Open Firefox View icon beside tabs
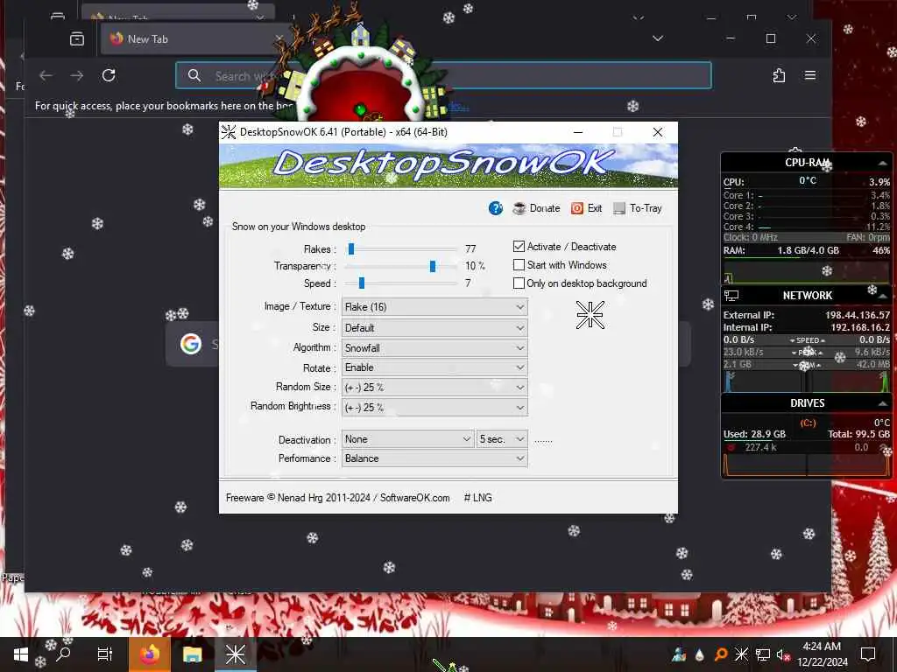Screen dimensions: 897x672 pos(77,38)
